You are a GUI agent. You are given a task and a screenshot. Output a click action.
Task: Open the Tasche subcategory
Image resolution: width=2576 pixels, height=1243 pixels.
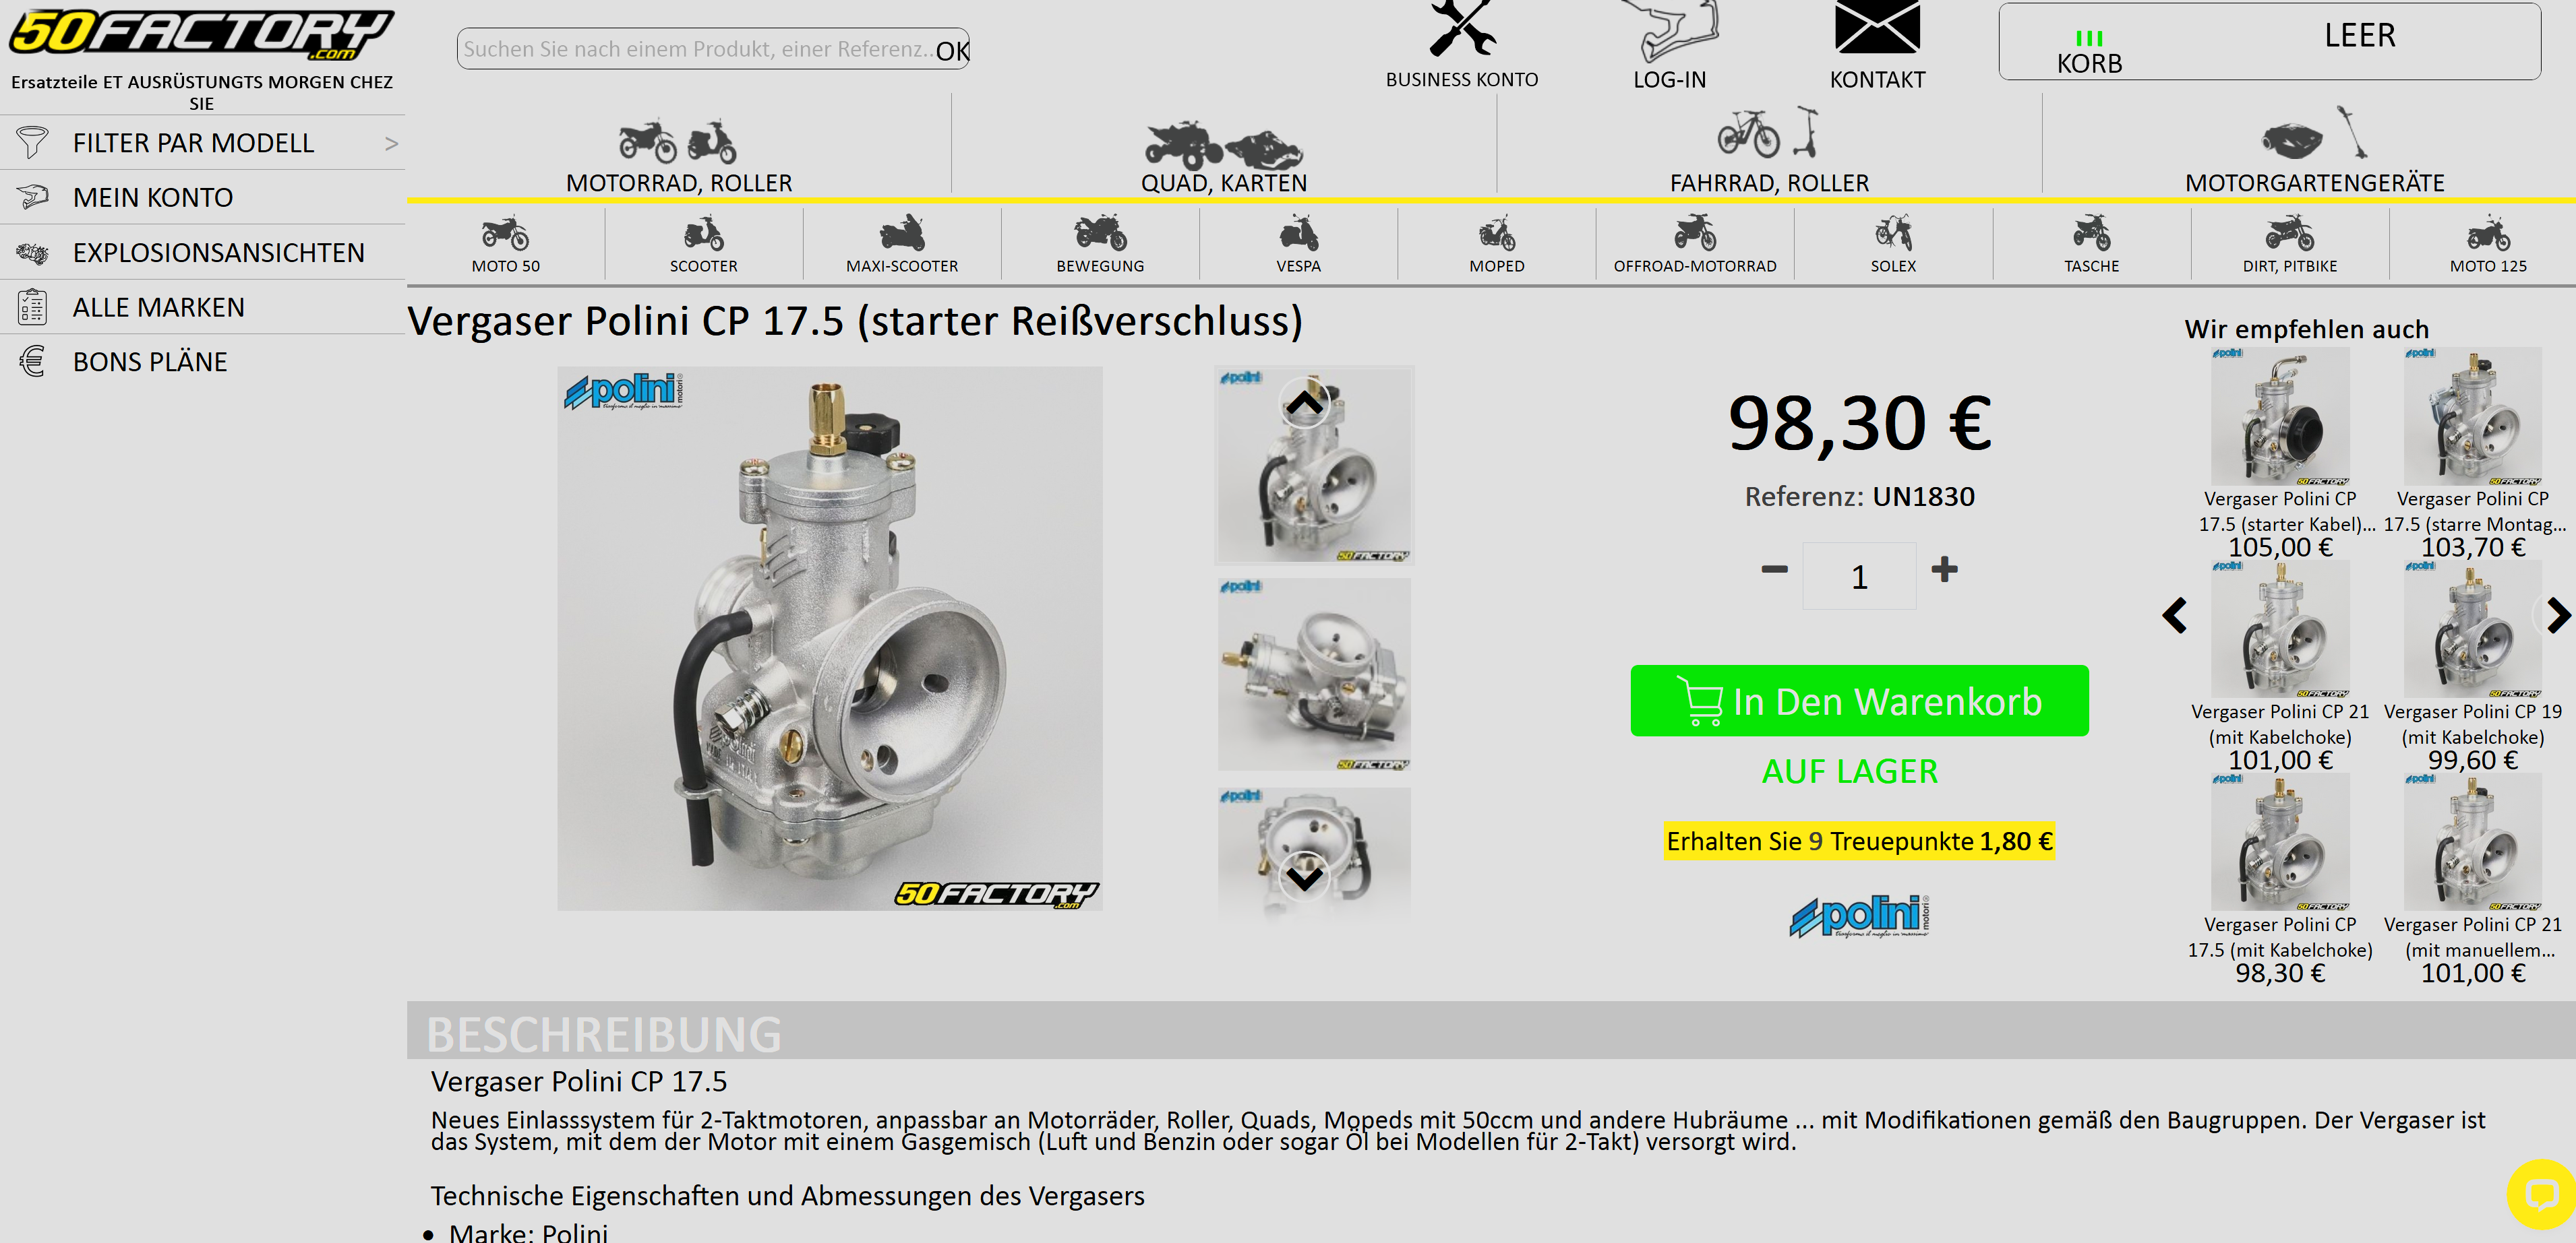coord(2091,245)
